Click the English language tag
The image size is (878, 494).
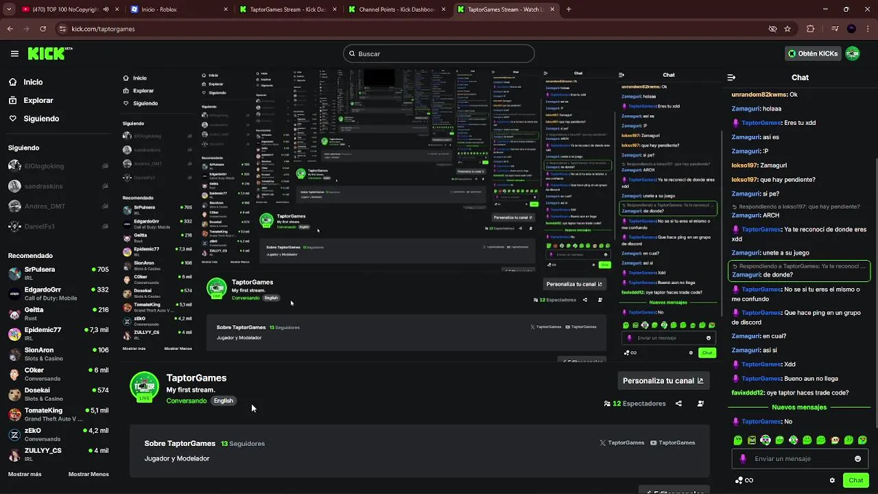click(x=224, y=401)
